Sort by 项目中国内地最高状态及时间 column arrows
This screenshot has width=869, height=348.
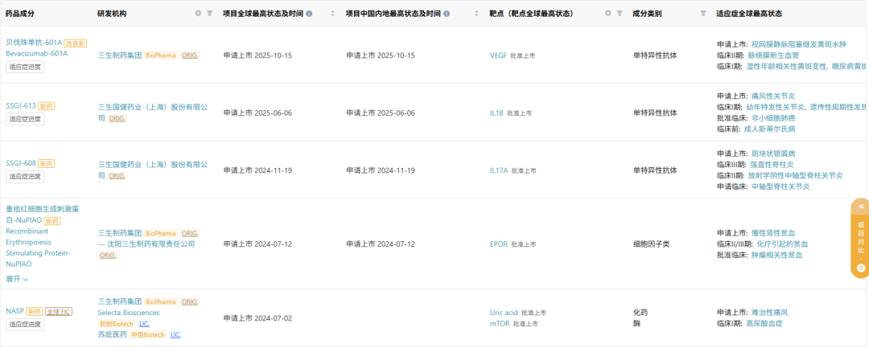[476, 14]
